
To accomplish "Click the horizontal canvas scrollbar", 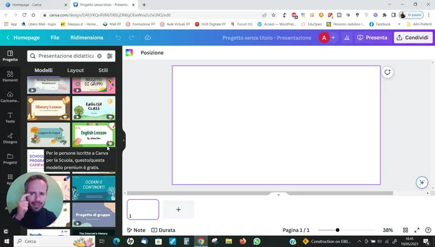I will coord(260,193).
